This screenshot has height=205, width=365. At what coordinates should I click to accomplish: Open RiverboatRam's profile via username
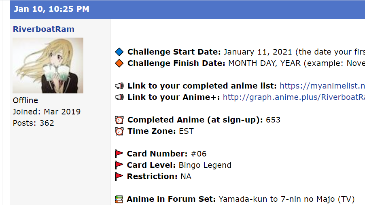tap(44, 30)
